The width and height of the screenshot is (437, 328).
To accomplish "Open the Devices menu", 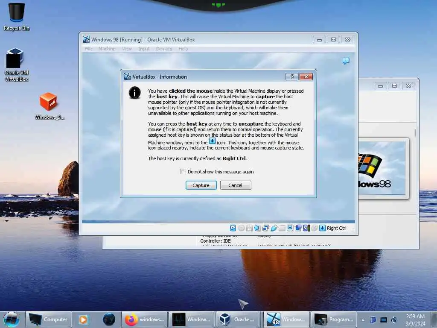I will point(164,49).
